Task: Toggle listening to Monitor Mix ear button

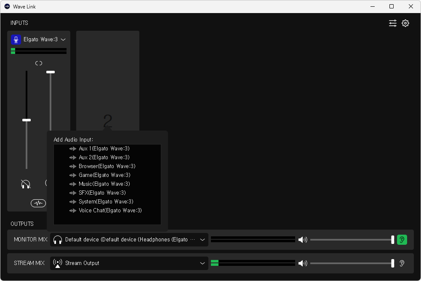Action: coord(402,240)
